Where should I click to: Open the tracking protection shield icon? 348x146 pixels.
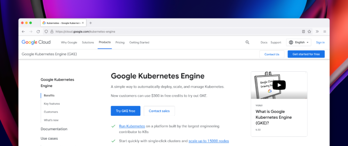tap(46, 32)
